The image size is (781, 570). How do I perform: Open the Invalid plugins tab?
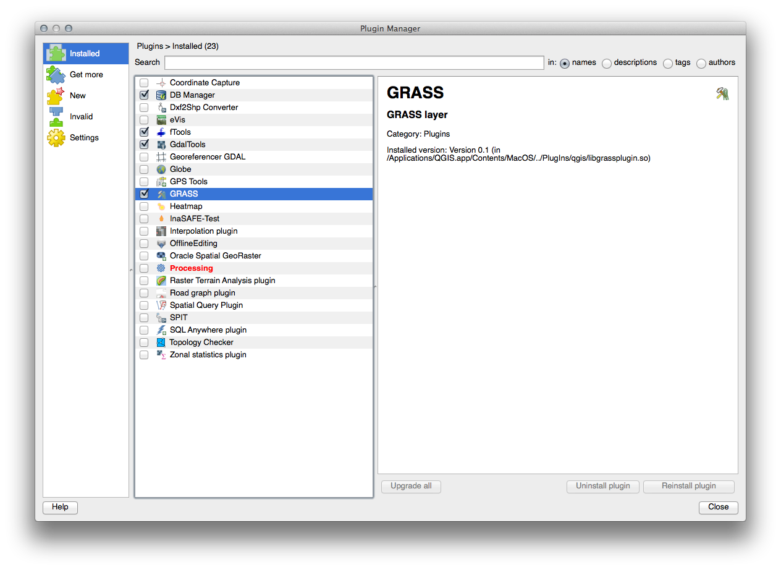[81, 117]
